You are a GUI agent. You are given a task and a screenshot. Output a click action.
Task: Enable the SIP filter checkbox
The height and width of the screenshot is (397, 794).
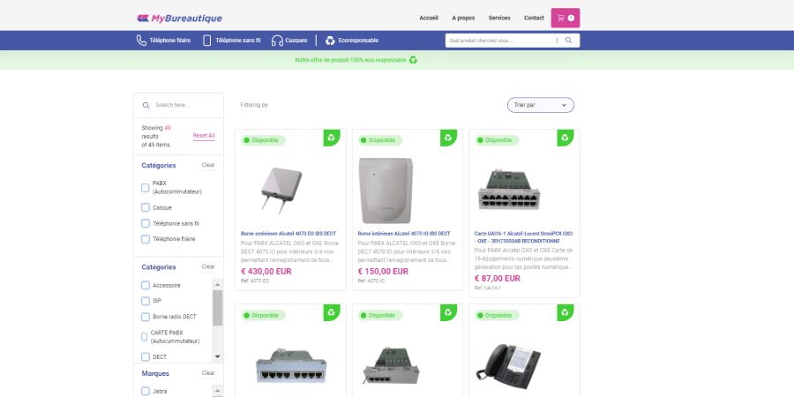(x=146, y=302)
